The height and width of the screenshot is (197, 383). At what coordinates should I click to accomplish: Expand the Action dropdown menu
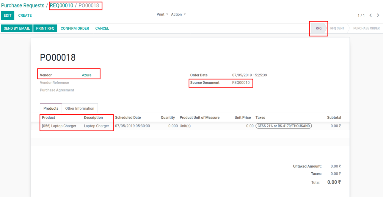(x=178, y=14)
